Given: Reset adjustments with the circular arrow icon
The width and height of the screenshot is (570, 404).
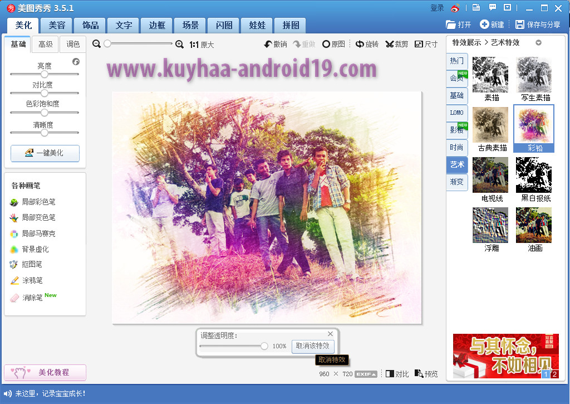Looking at the screenshot, I should pyautogui.click(x=76, y=61).
